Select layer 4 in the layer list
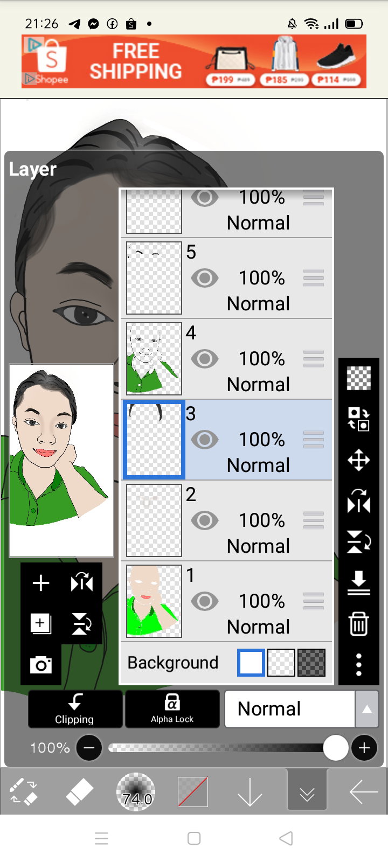This screenshot has height=862, width=388. point(226,359)
